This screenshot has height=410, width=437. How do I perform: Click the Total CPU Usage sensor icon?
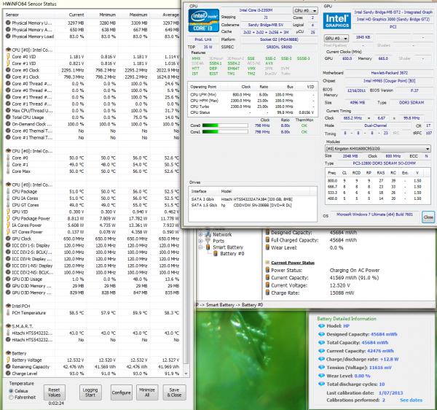pos(8,117)
